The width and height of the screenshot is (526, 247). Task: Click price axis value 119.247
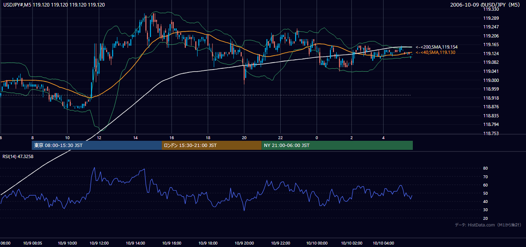click(x=491, y=27)
